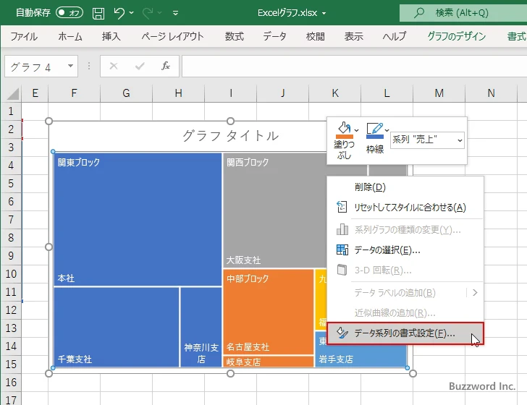The width and height of the screenshot is (527, 405).
Task: Switch to the 挿入 tab
Action: 111,36
